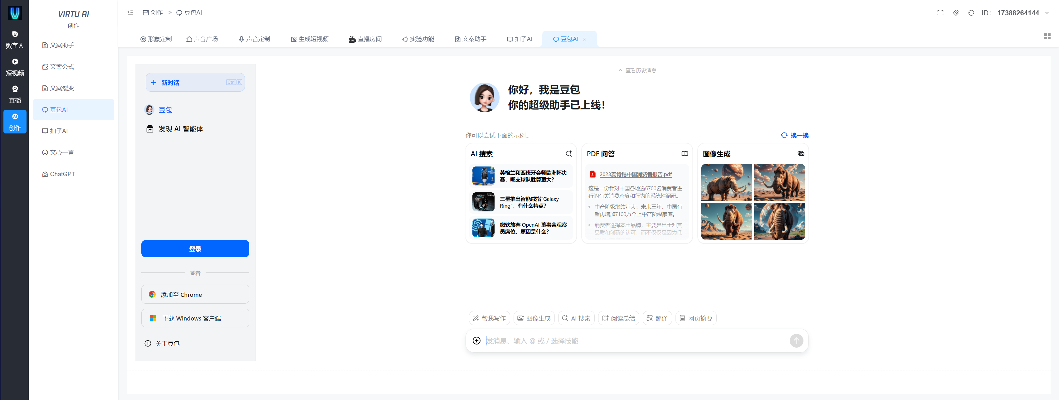The width and height of the screenshot is (1059, 400).
Task: Click the 豆包 avatar image
Action: (x=484, y=97)
